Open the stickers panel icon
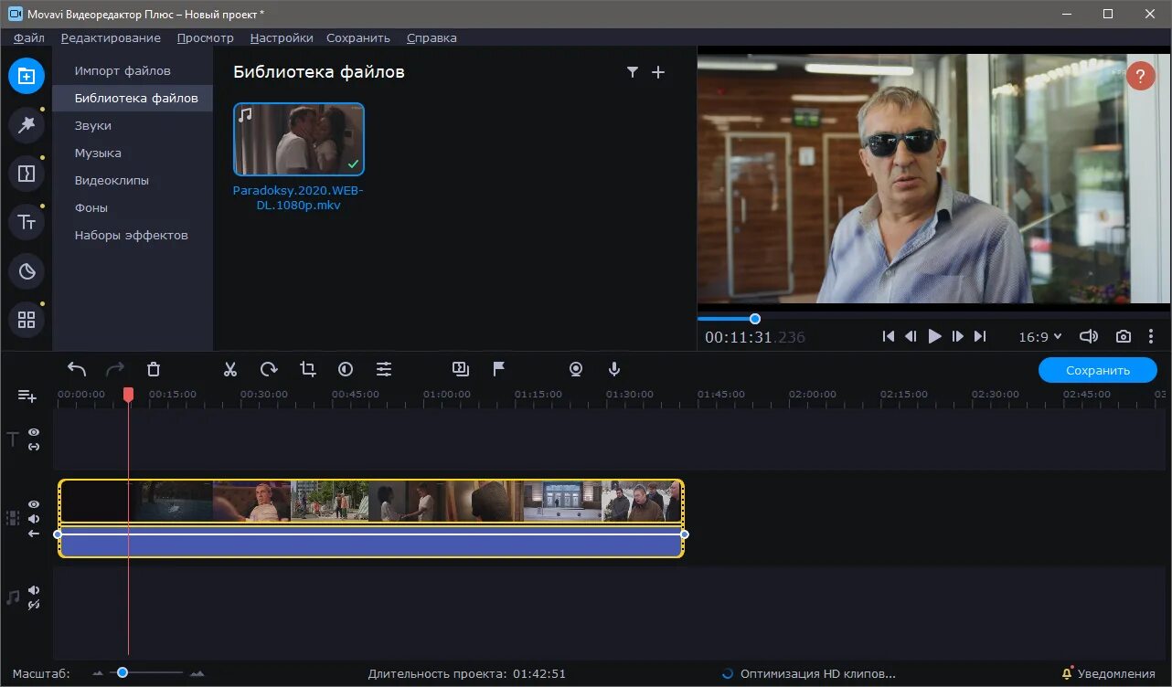 (x=27, y=271)
